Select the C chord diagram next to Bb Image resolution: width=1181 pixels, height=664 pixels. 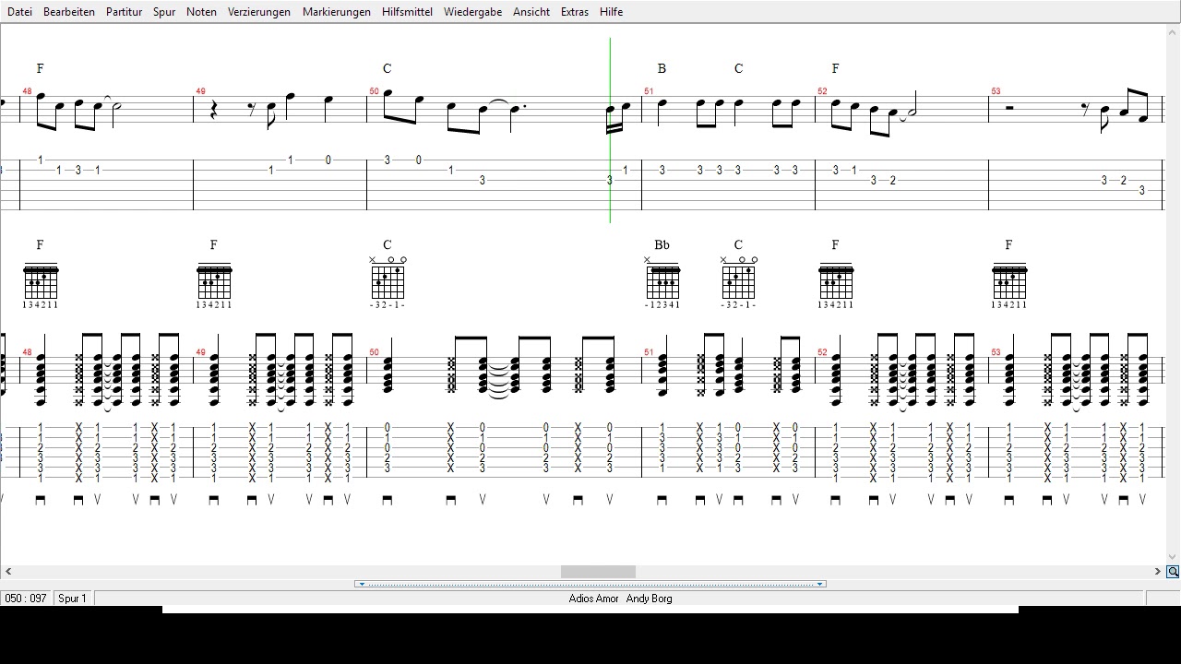pos(738,279)
